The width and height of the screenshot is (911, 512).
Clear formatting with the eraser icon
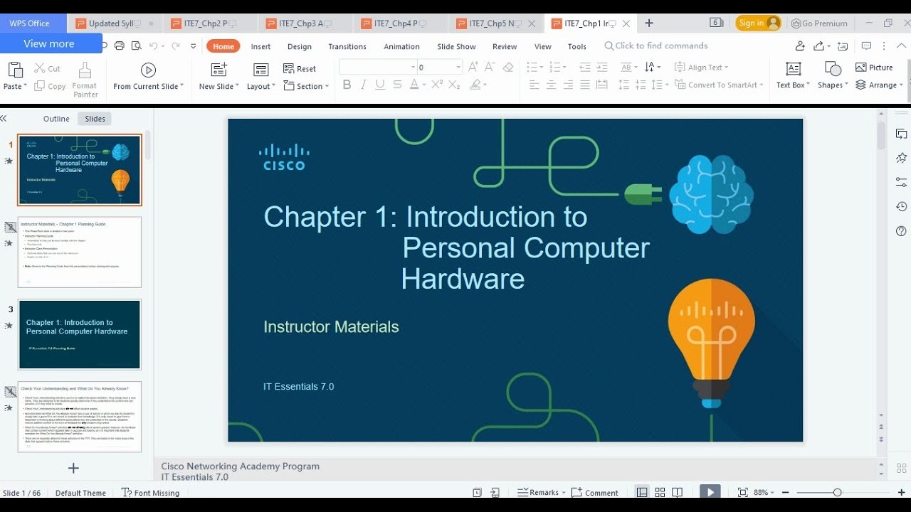pyautogui.click(x=507, y=68)
